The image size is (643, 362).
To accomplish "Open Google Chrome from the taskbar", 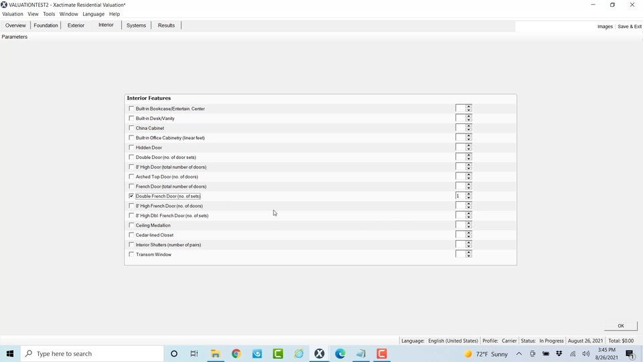I will (236, 353).
